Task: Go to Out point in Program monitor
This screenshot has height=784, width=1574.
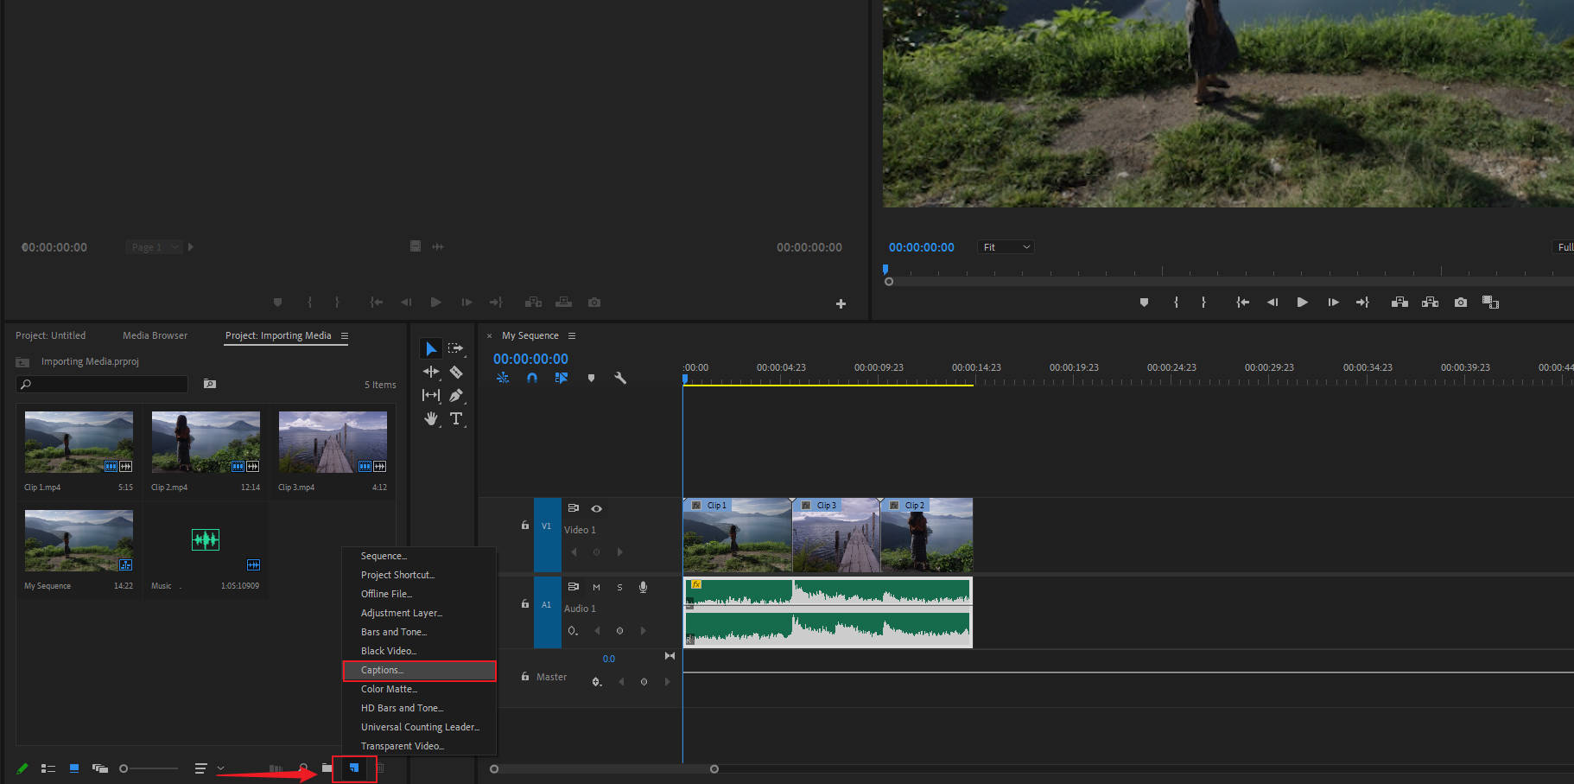Action: tap(1362, 303)
